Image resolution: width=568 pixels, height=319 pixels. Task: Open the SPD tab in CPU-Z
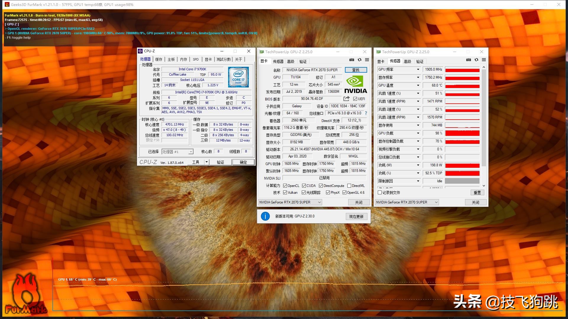196,59
